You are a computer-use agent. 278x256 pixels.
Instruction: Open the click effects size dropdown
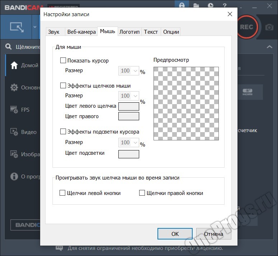click(128, 96)
